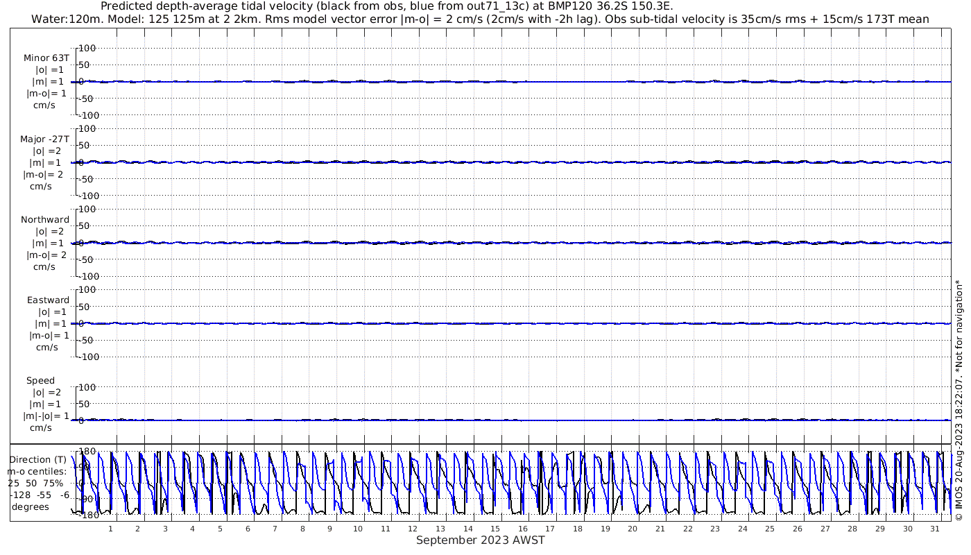This screenshot has height=555, width=971.
Task: Select the 'Speed' panel label
Action: pos(40,381)
